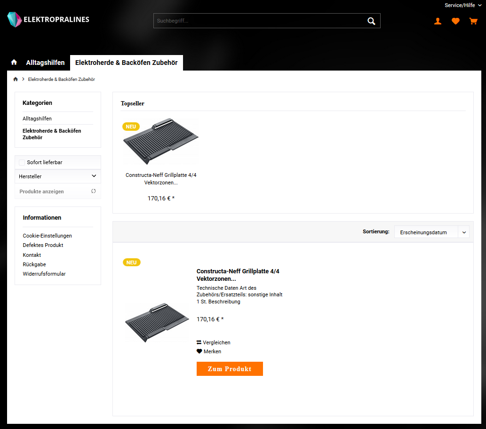This screenshot has width=486, height=429.
Task: Click the Technische Daten description text
Action: (239, 295)
